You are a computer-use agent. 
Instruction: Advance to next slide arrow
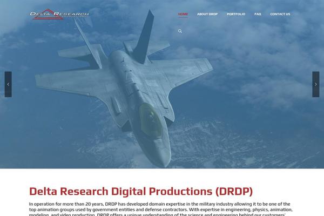[316, 84]
